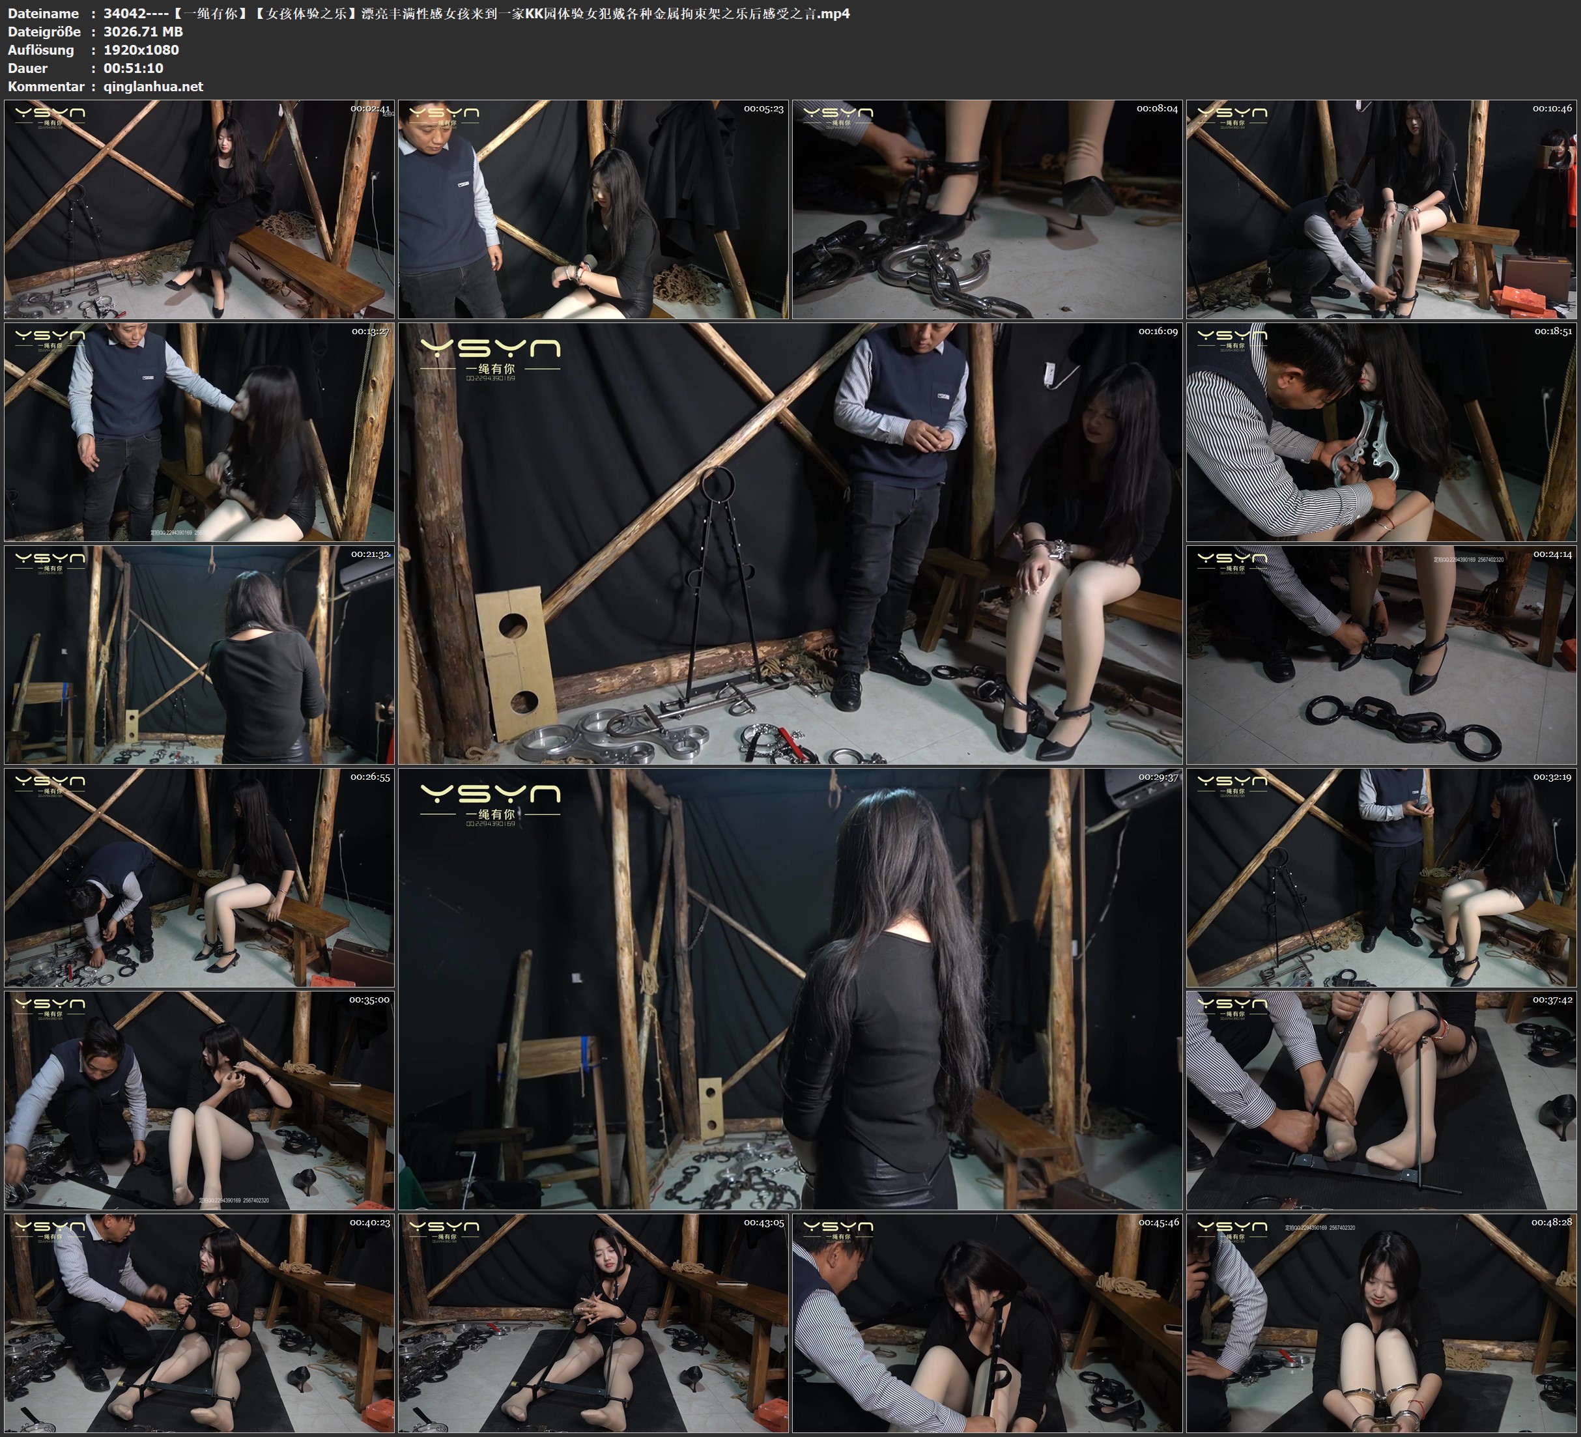Select the large 00:16:09 preview frame
Screen dimensions: 1581x1437
[791, 543]
